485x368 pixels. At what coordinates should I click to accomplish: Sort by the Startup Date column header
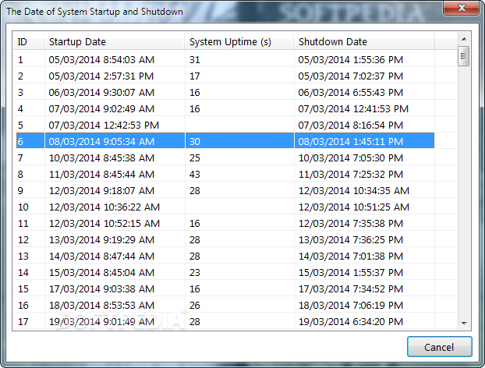(114, 42)
